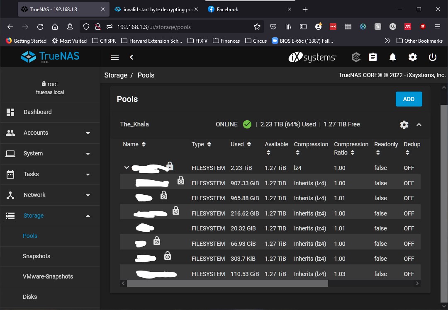Click the horizontal table scrollbar
The height and width of the screenshot is (310, 448).
(x=227, y=283)
